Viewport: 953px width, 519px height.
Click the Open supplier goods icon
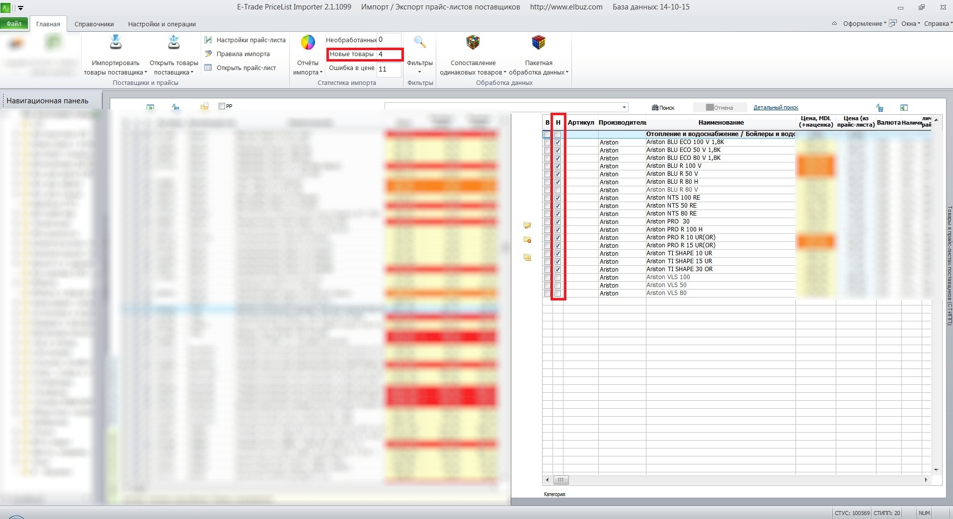click(x=173, y=43)
